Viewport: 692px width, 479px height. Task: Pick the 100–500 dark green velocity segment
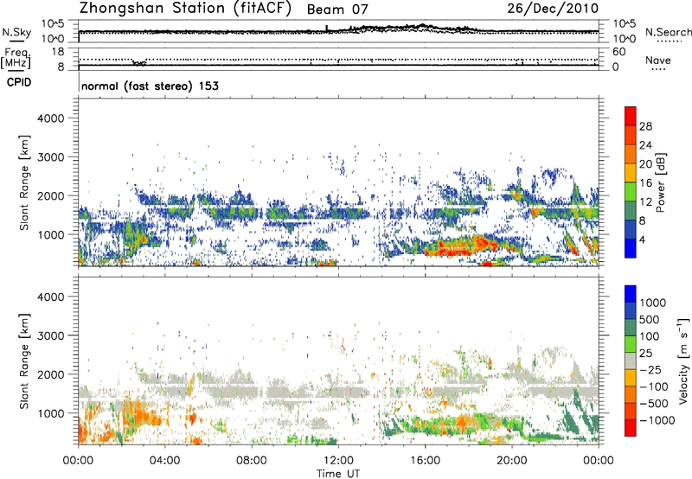click(631, 328)
